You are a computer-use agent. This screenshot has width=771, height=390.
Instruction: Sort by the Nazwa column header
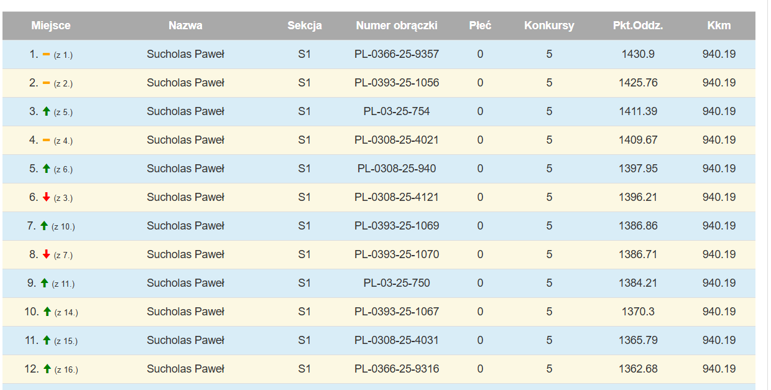[185, 26]
